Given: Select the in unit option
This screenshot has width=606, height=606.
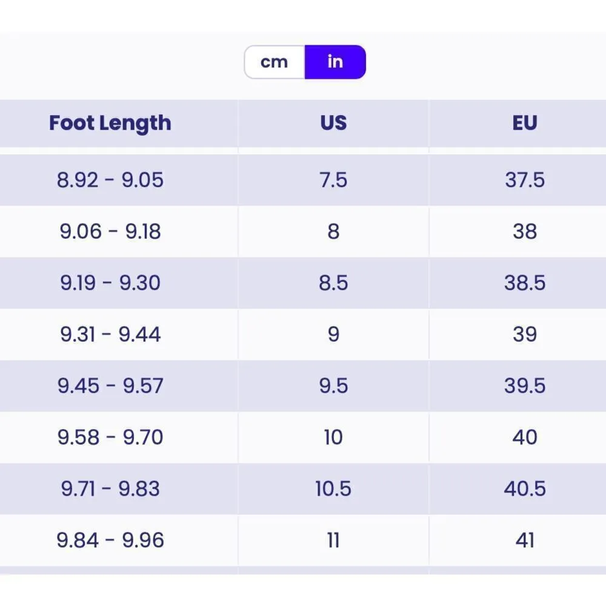Looking at the screenshot, I should coord(335,62).
